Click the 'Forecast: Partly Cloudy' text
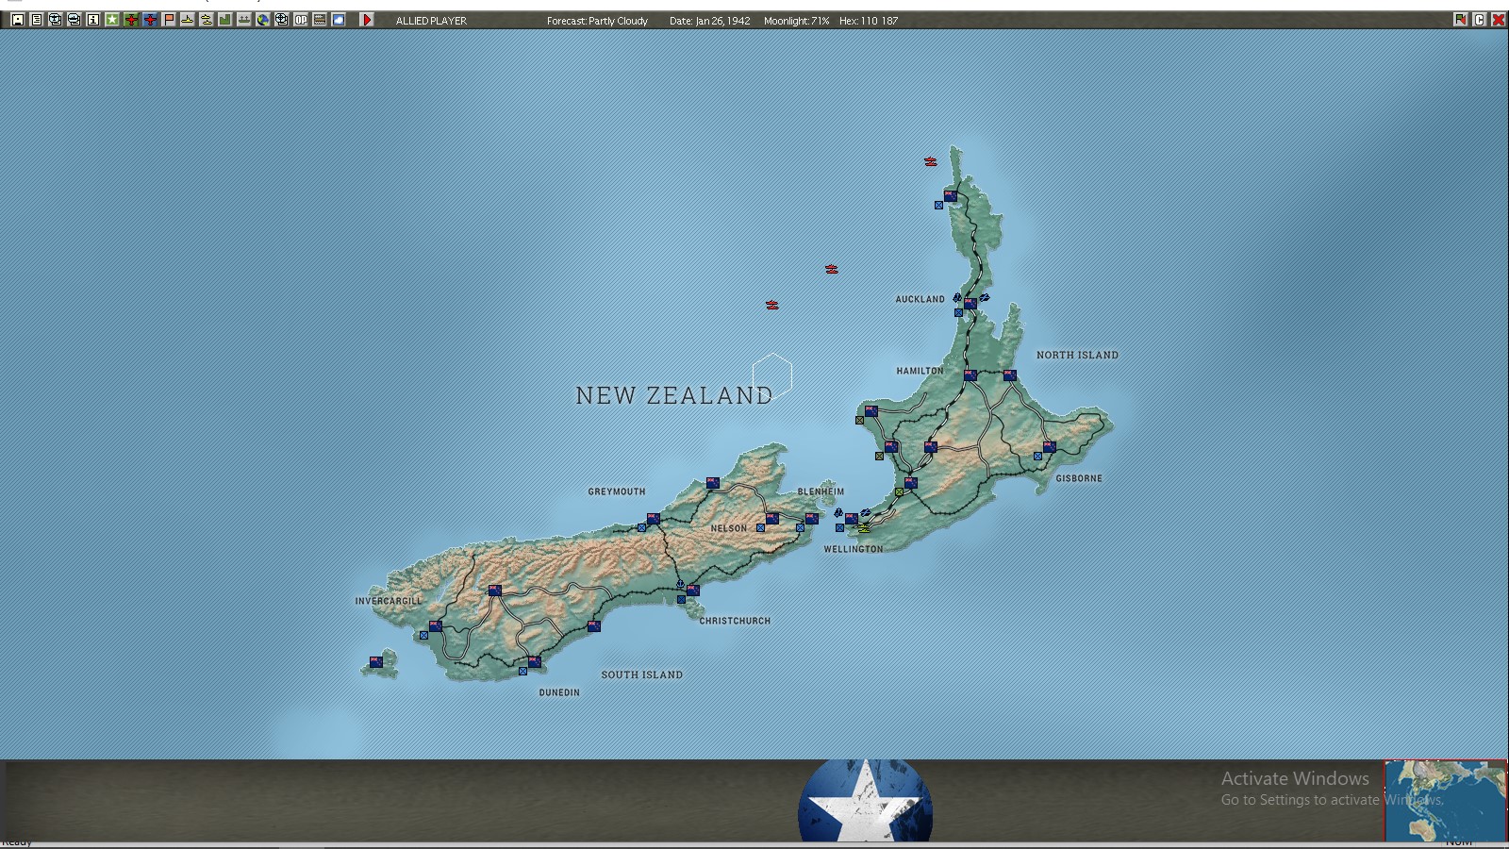The width and height of the screenshot is (1509, 849). pyautogui.click(x=598, y=21)
